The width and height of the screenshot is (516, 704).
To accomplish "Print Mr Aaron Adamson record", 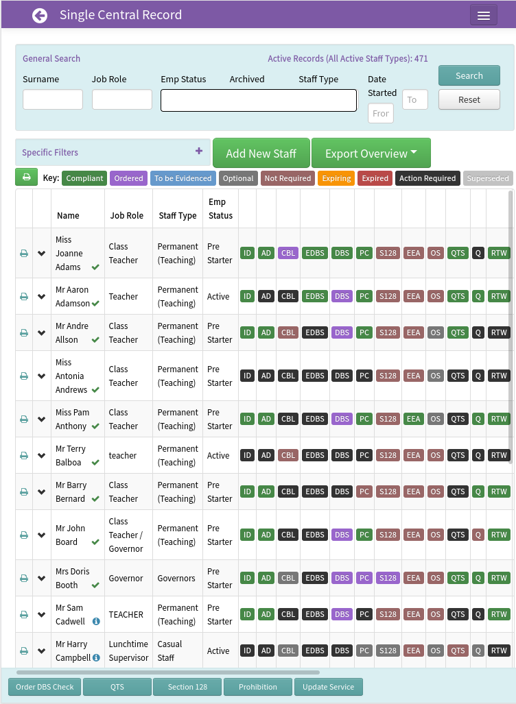I will [x=24, y=297].
